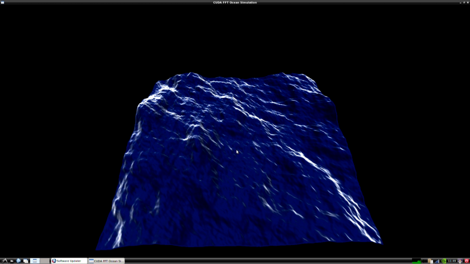This screenshot has height=264, width=470.
Task: Switch to Software Updater taskbar window
Action: point(70,261)
